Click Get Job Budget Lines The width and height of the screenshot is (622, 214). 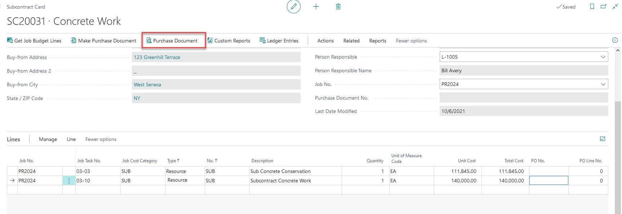coord(34,41)
